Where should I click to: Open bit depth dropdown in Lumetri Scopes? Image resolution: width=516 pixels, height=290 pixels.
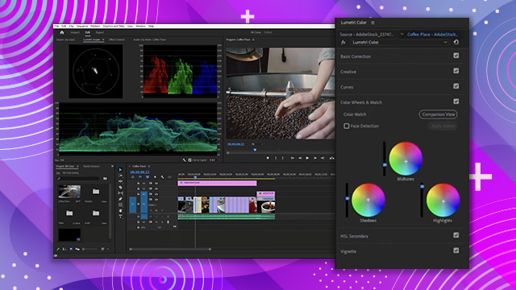(x=214, y=160)
